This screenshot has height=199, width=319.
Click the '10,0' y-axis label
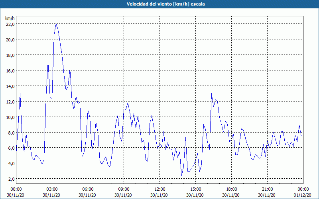(11, 117)
